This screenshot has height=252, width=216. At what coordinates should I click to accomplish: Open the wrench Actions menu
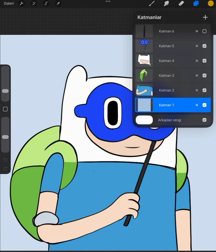click(x=21, y=3)
